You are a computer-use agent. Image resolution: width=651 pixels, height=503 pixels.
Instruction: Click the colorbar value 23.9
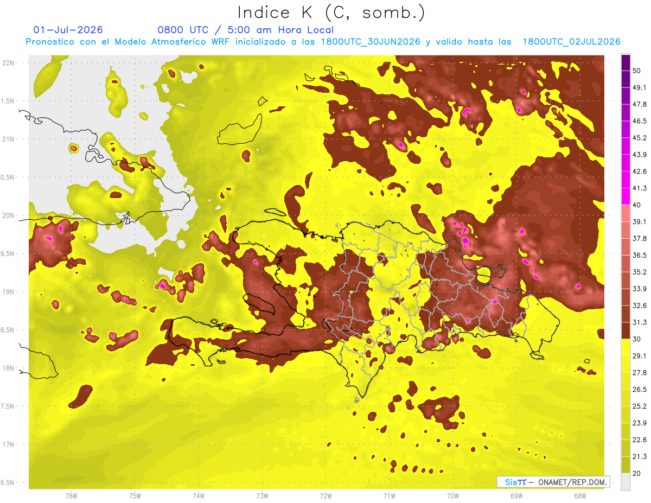(639, 423)
